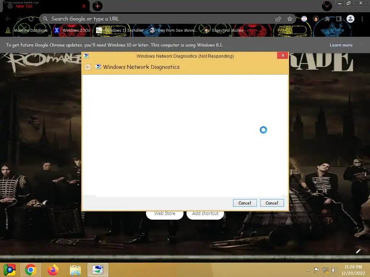
Task: Open the Extensions puzzle piece menu
Action: (x=327, y=19)
